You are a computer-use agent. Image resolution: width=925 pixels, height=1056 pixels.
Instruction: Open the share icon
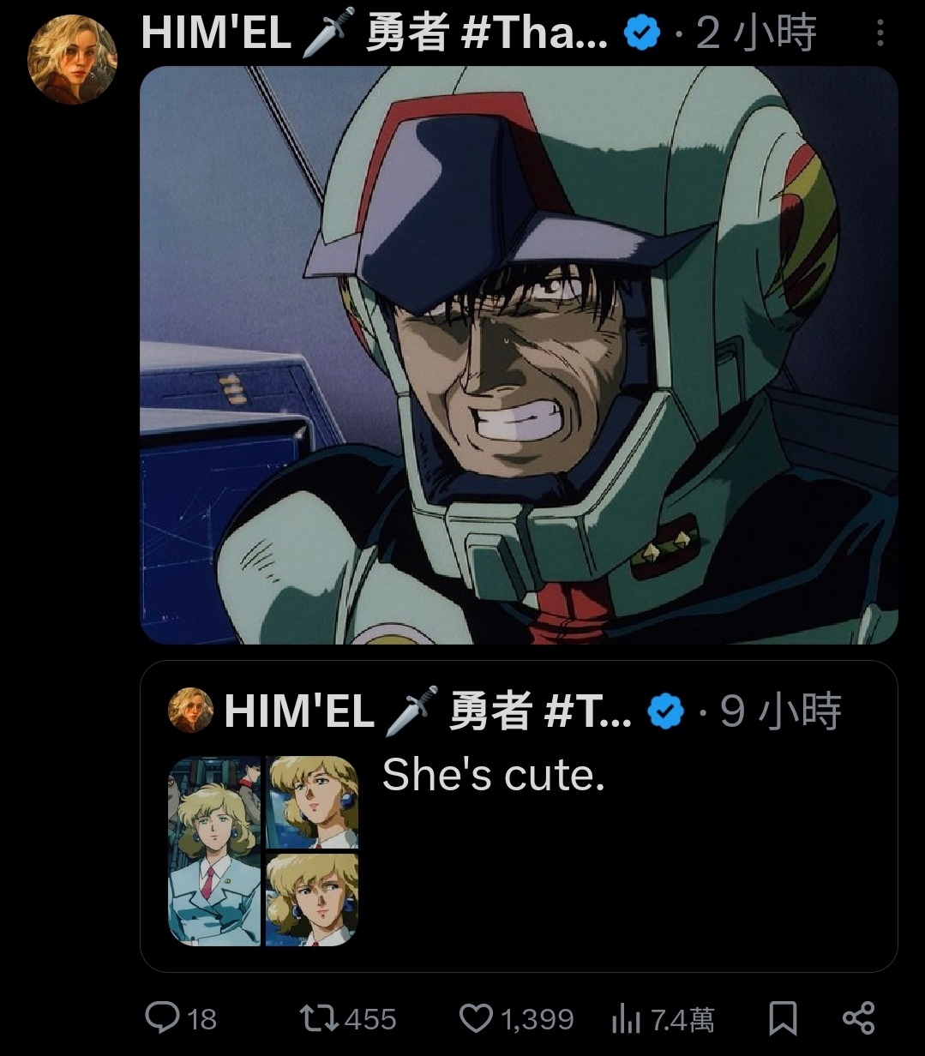pos(858,1017)
